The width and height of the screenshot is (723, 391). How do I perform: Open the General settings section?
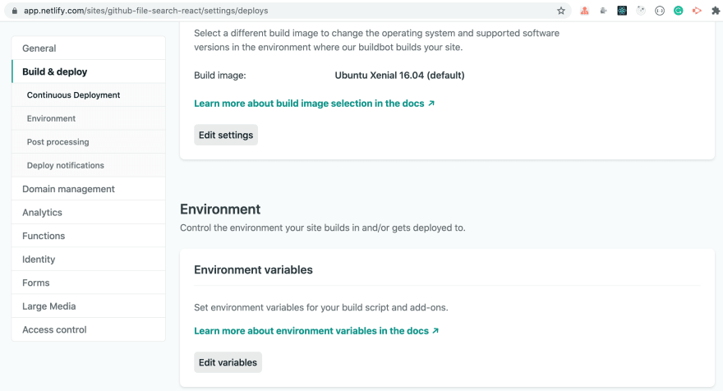[89, 48]
